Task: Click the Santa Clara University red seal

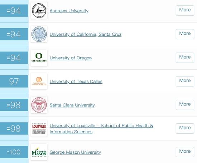Action: coord(39,105)
